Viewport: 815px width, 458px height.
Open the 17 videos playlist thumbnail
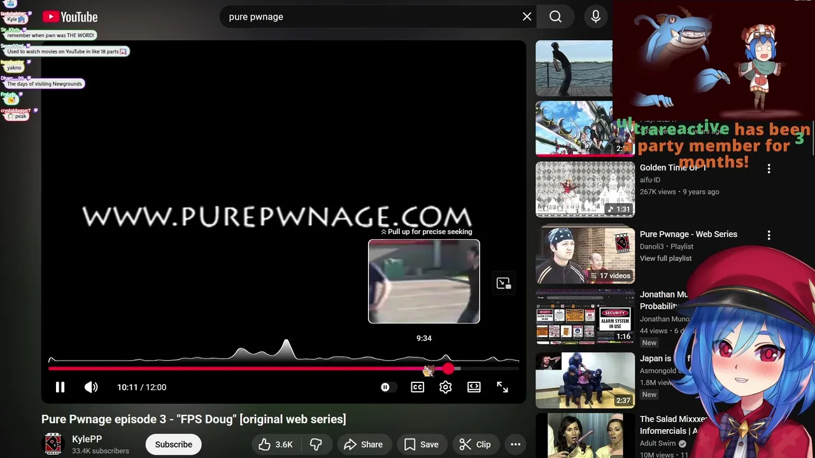585,255
